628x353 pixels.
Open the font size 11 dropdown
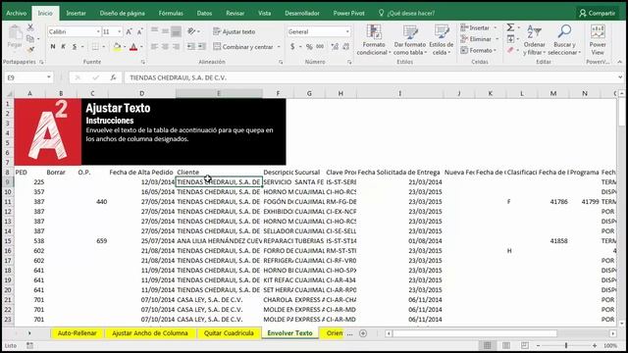point(119,31)
